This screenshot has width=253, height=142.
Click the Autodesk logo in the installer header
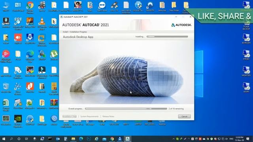pos(181,25)
